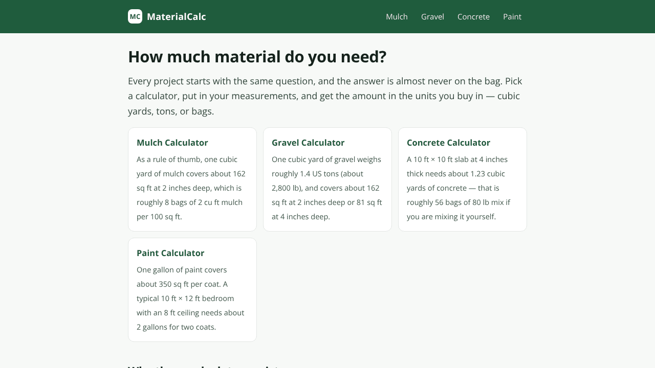Viewport: 655px width, 368px height.
Task: Click the "How much material do you need?" heading
Action: (x=257, y=57)
